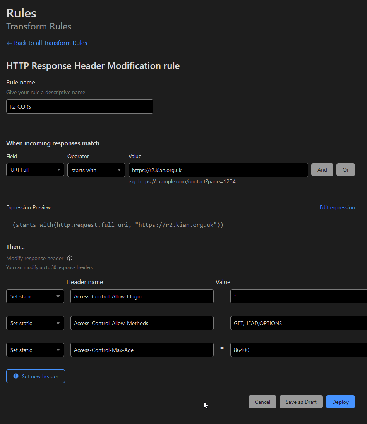Expand Set static dropdown for Access-Control-Allow-Origin
367x424 pixels.
[35, 296]
